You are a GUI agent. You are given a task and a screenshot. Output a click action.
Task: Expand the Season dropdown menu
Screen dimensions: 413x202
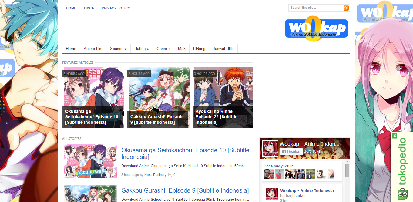[x=118, y=49]
